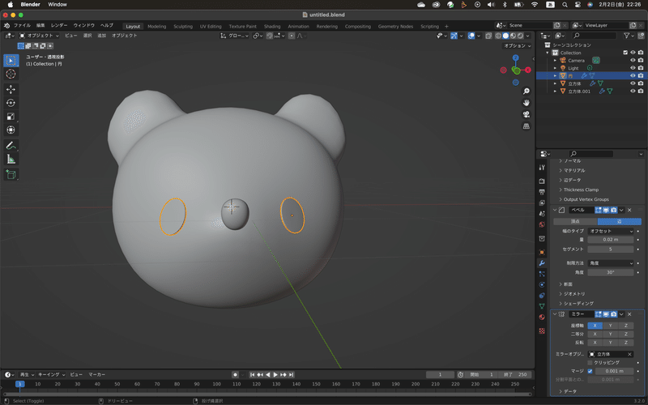Click the pan view hand icon
Screen dimensions: 648x405
(526, 103)
